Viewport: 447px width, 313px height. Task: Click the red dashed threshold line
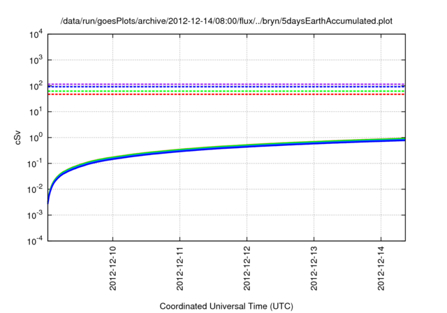tap(223, 94)
